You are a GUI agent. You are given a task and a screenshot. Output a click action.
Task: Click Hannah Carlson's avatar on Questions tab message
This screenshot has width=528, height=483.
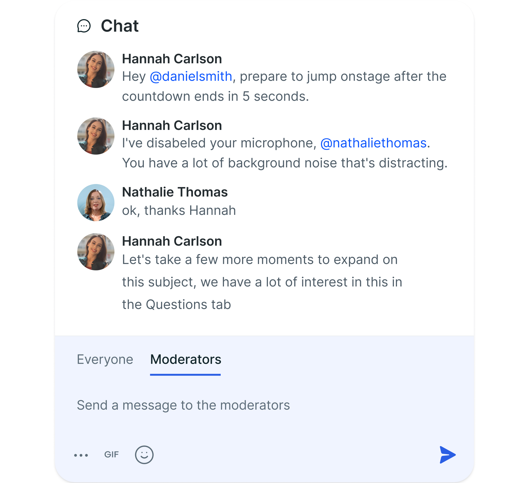pos(96,252)
